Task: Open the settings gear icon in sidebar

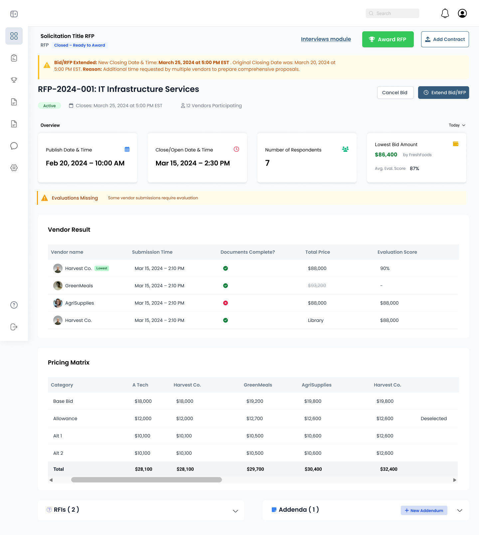Action: point(14,168)
